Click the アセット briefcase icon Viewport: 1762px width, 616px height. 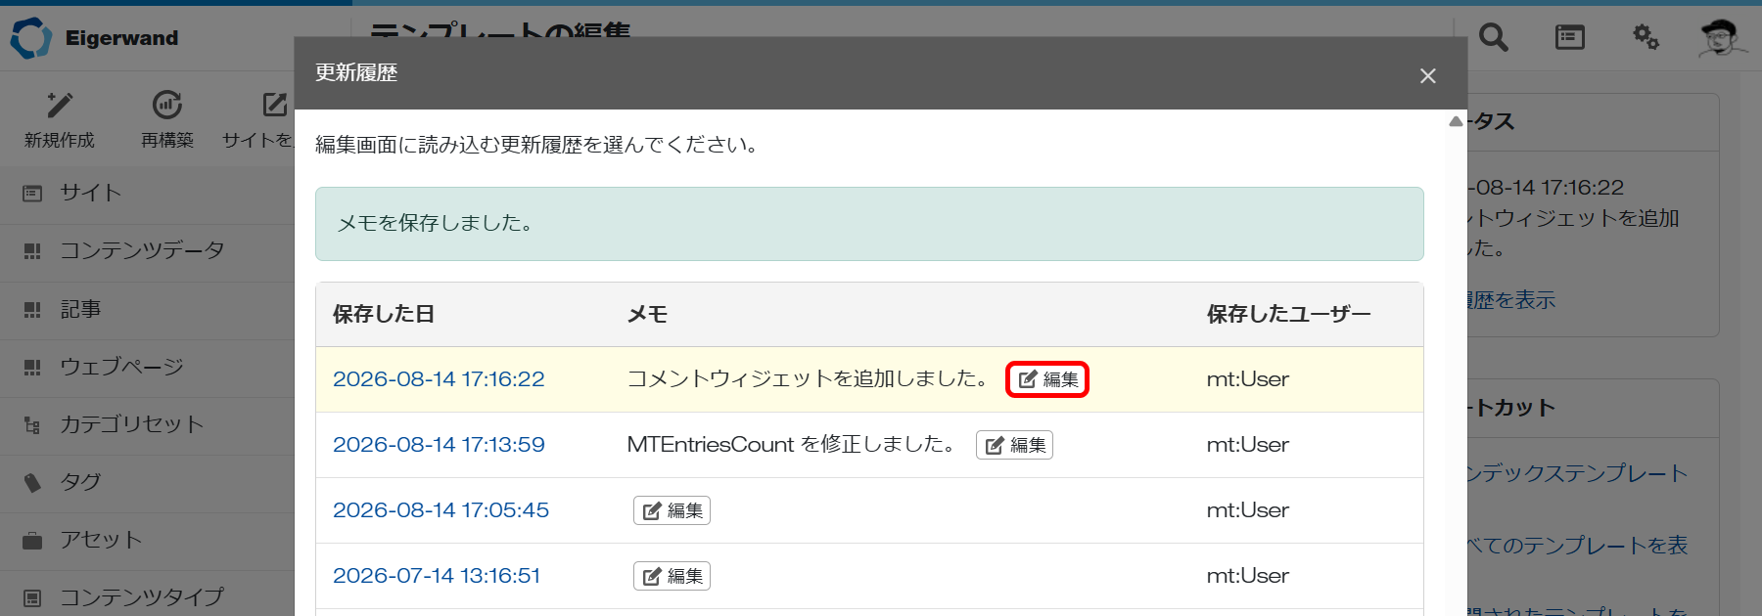pos(32,540)
